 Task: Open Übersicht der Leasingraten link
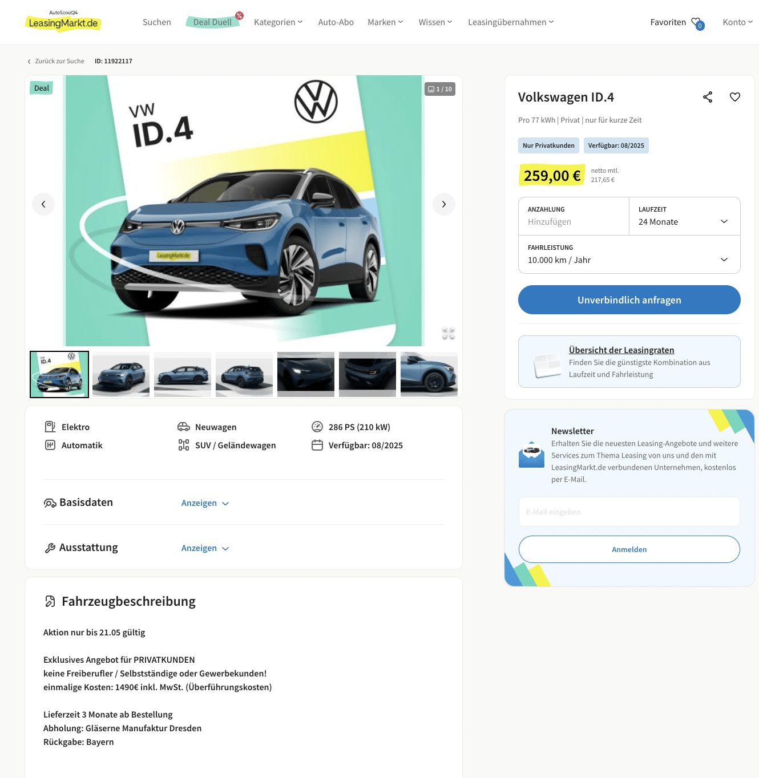621,350
